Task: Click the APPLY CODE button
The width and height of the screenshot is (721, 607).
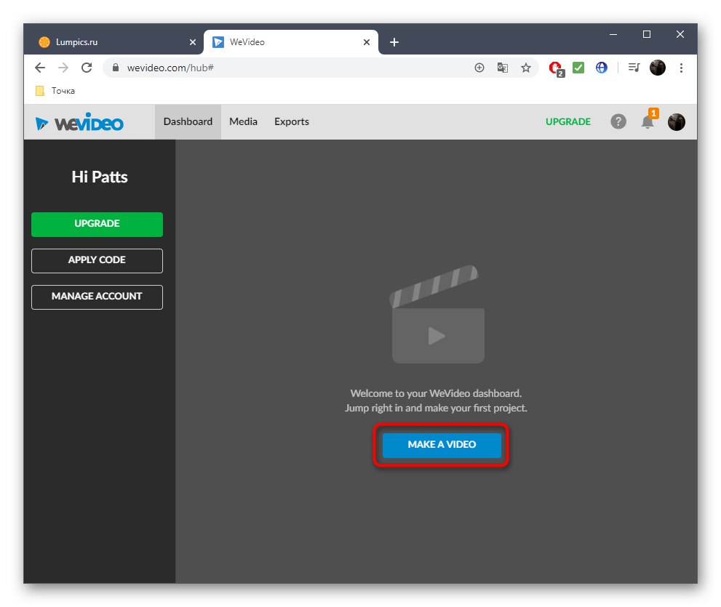Action: [97, 260]
